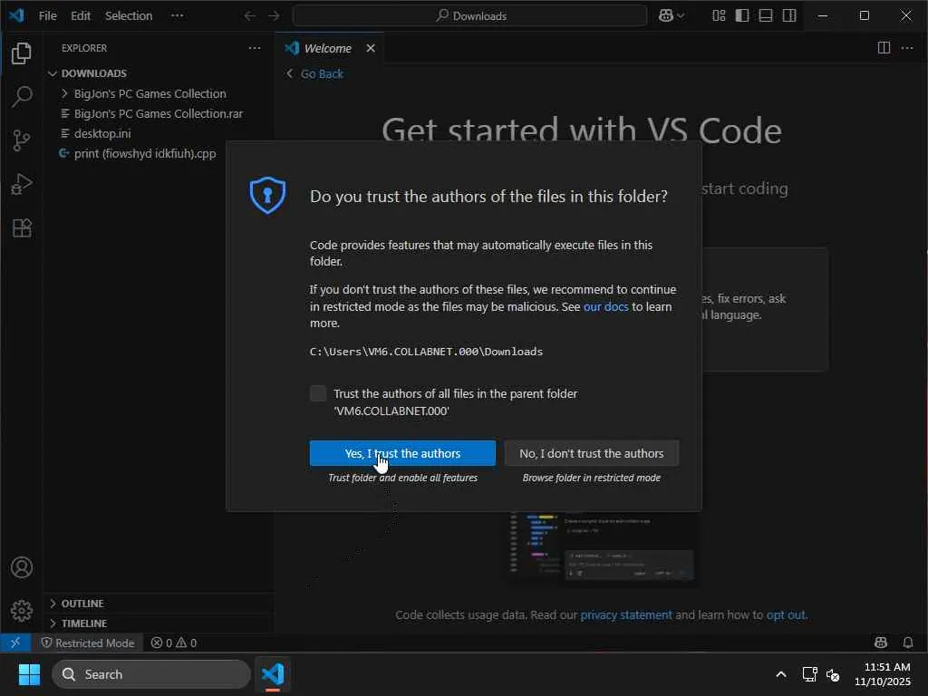Open the privacy statement link

626,615
